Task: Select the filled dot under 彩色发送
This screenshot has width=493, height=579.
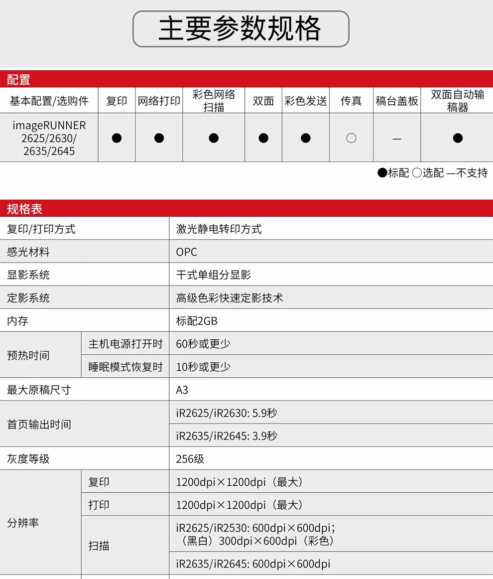Action: point(306,138)
